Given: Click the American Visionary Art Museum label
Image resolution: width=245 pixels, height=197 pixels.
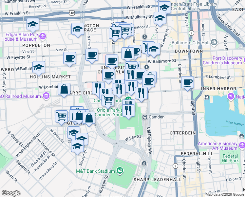Looking at the screenshot, I should click(218, 146).
